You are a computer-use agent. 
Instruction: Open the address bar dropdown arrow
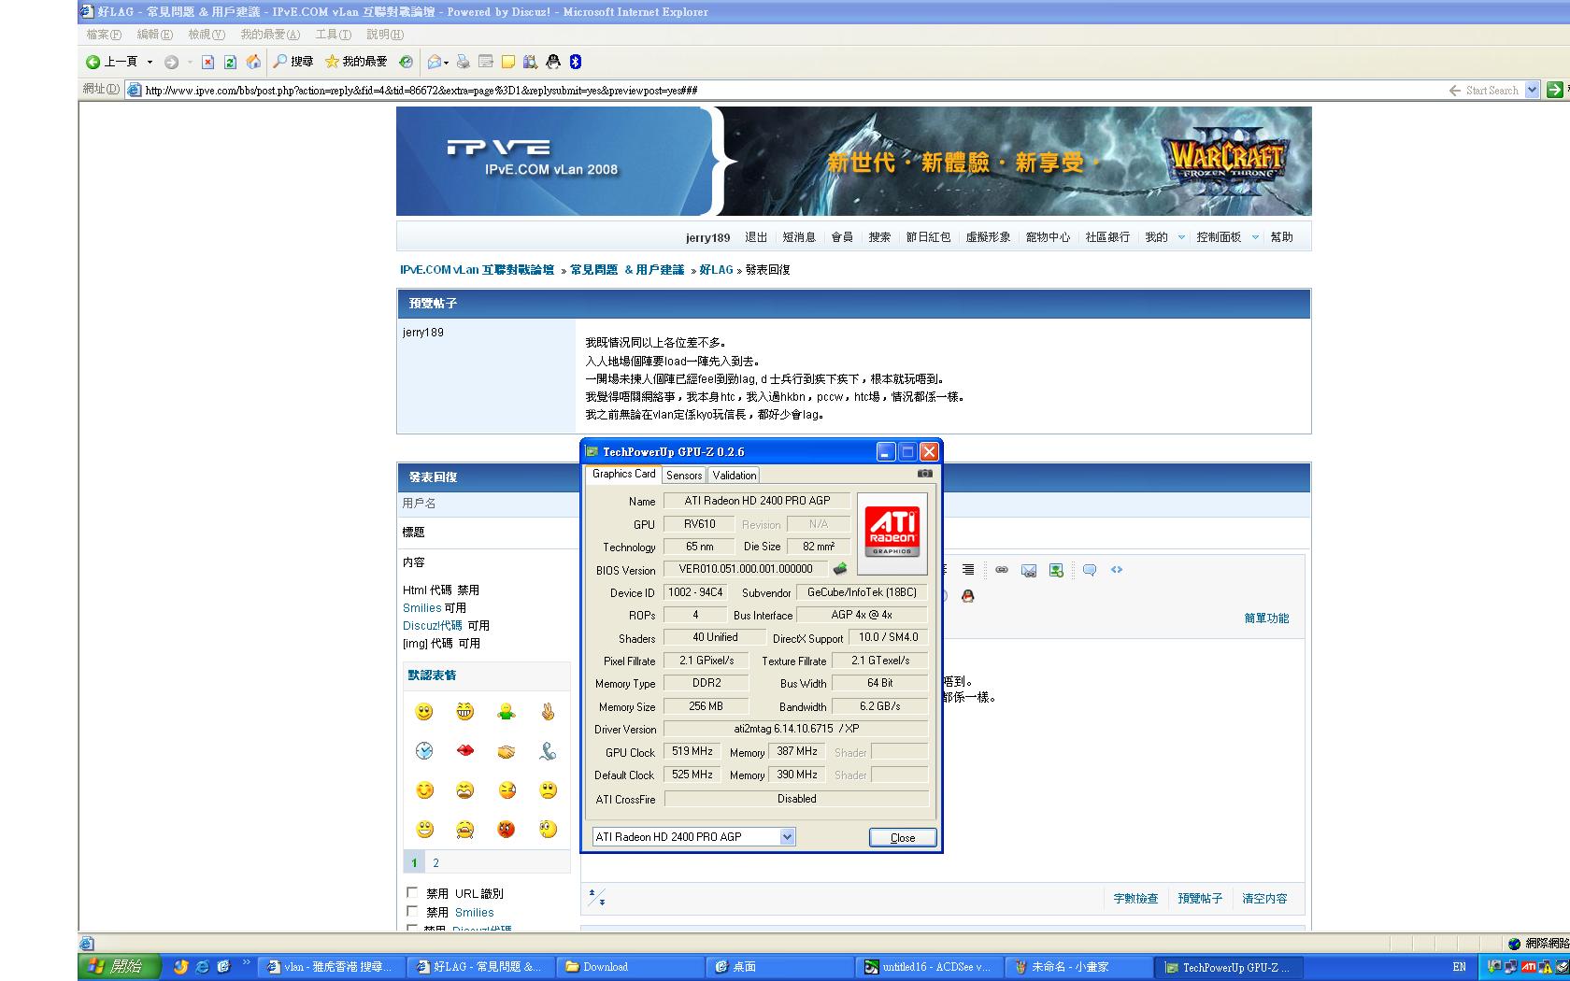(1532, 90)
